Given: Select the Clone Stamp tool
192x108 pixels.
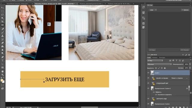Looking at the screenshot, I should [2, 36].
